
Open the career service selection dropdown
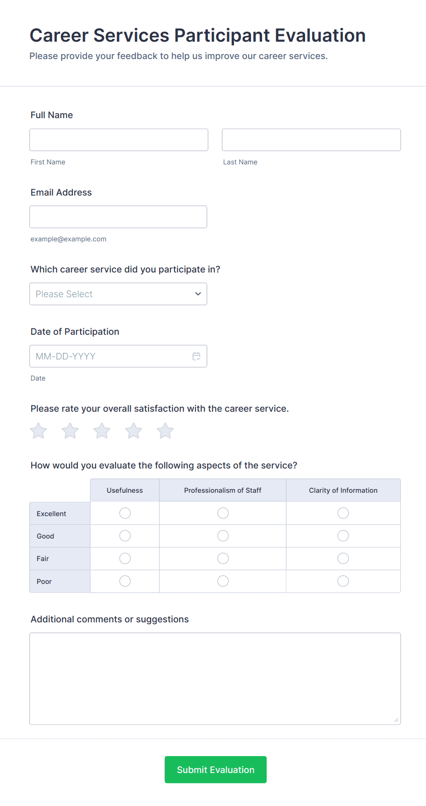(x=118, y=294)
